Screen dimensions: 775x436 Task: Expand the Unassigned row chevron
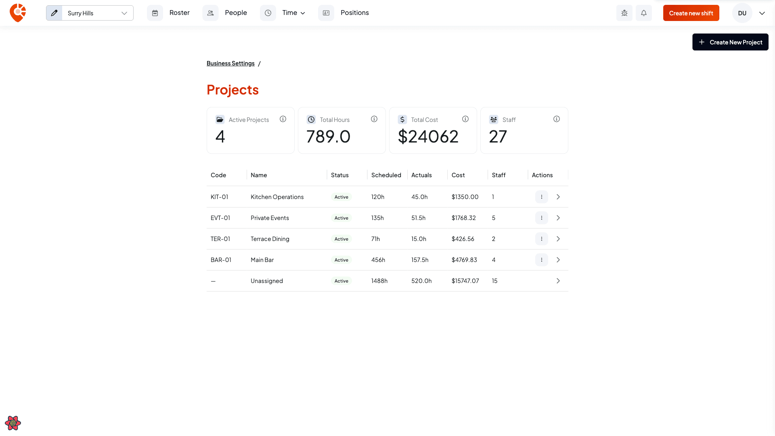tap(558, 281)
